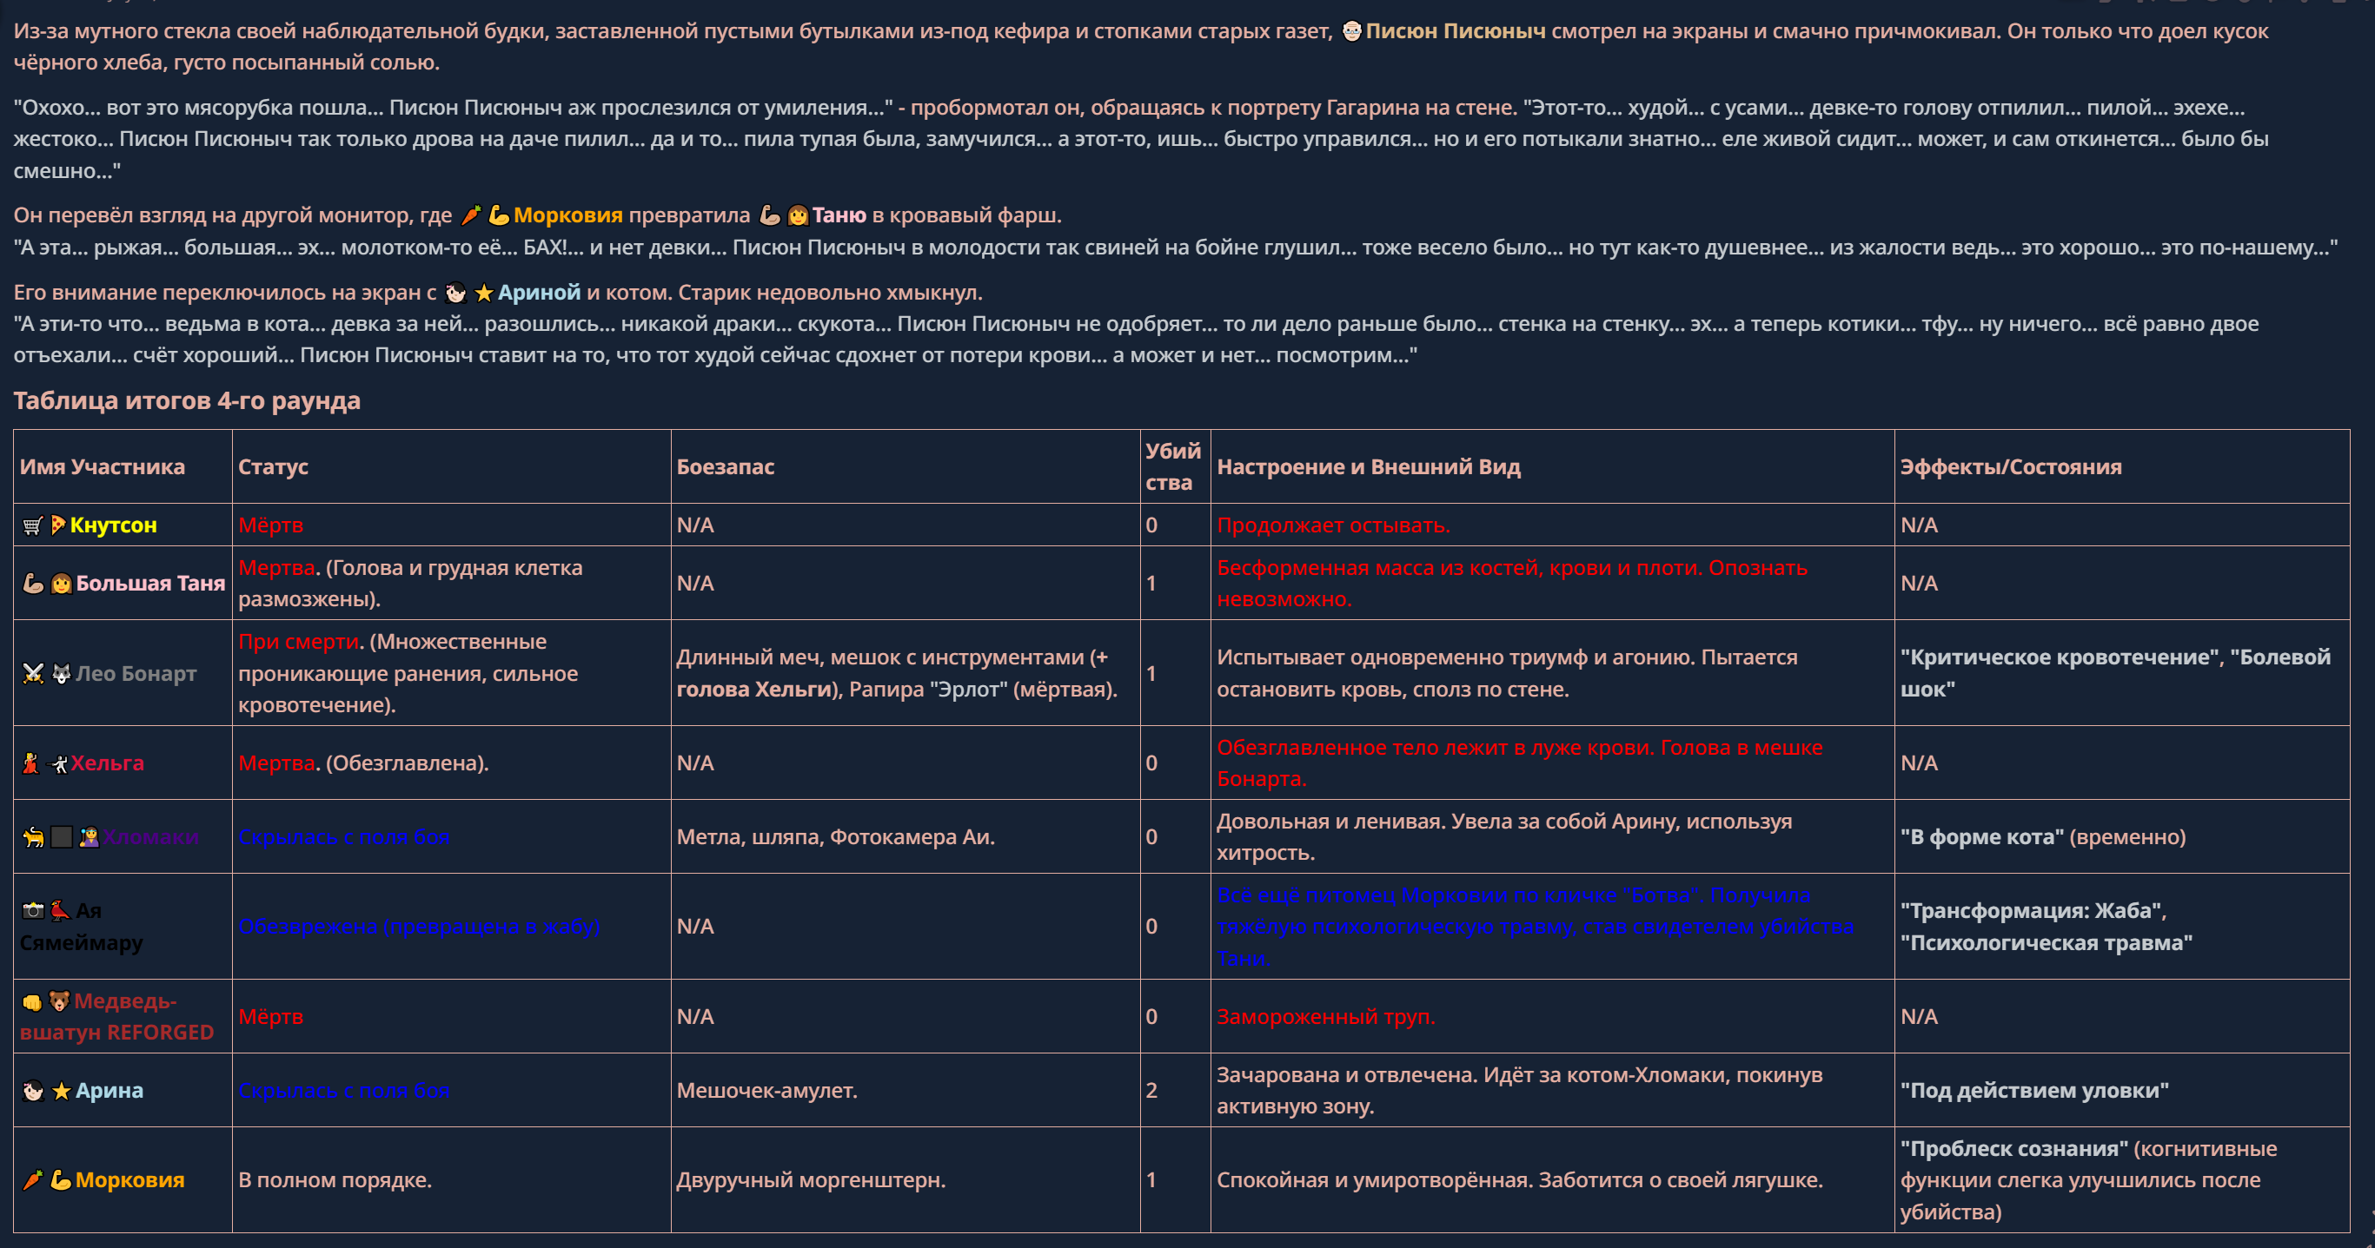The height and width of the screenshot is (1248, 2375).
Task: Click the flexed arm emoji in the Большая Таня row
Action: pyautogui.click(x=33, y=584)
